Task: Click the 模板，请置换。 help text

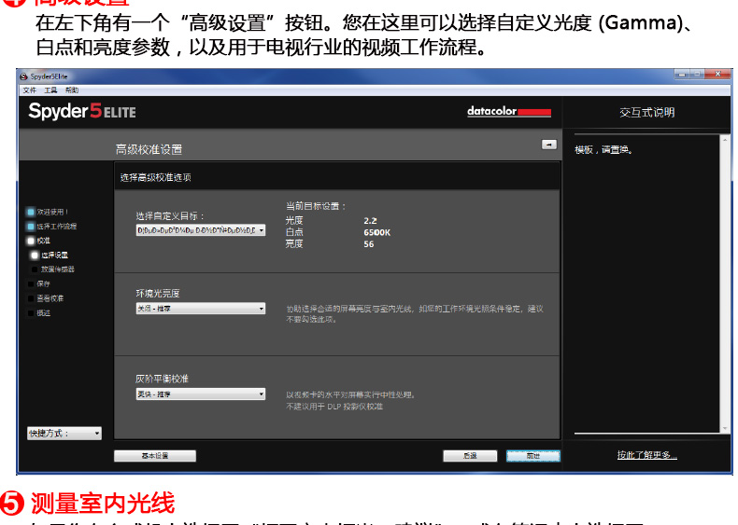Action: (x=603, y=150)
